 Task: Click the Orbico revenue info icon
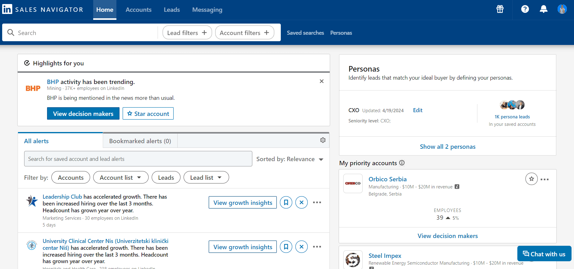pos(457,187)
